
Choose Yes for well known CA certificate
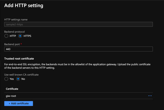tap(6, 79)
